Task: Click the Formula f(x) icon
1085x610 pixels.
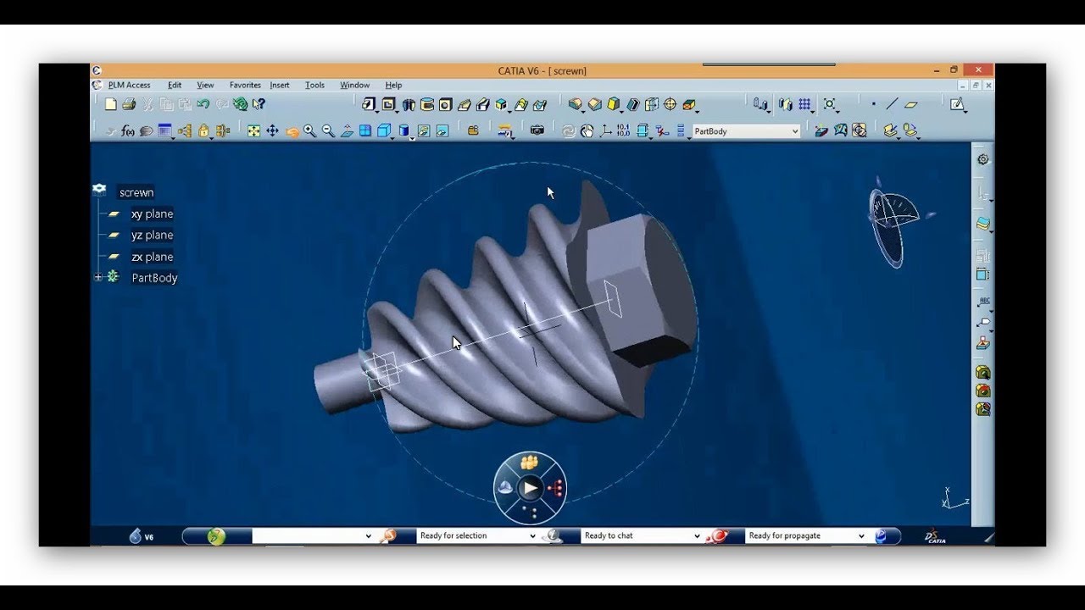Action: (128, 130)
